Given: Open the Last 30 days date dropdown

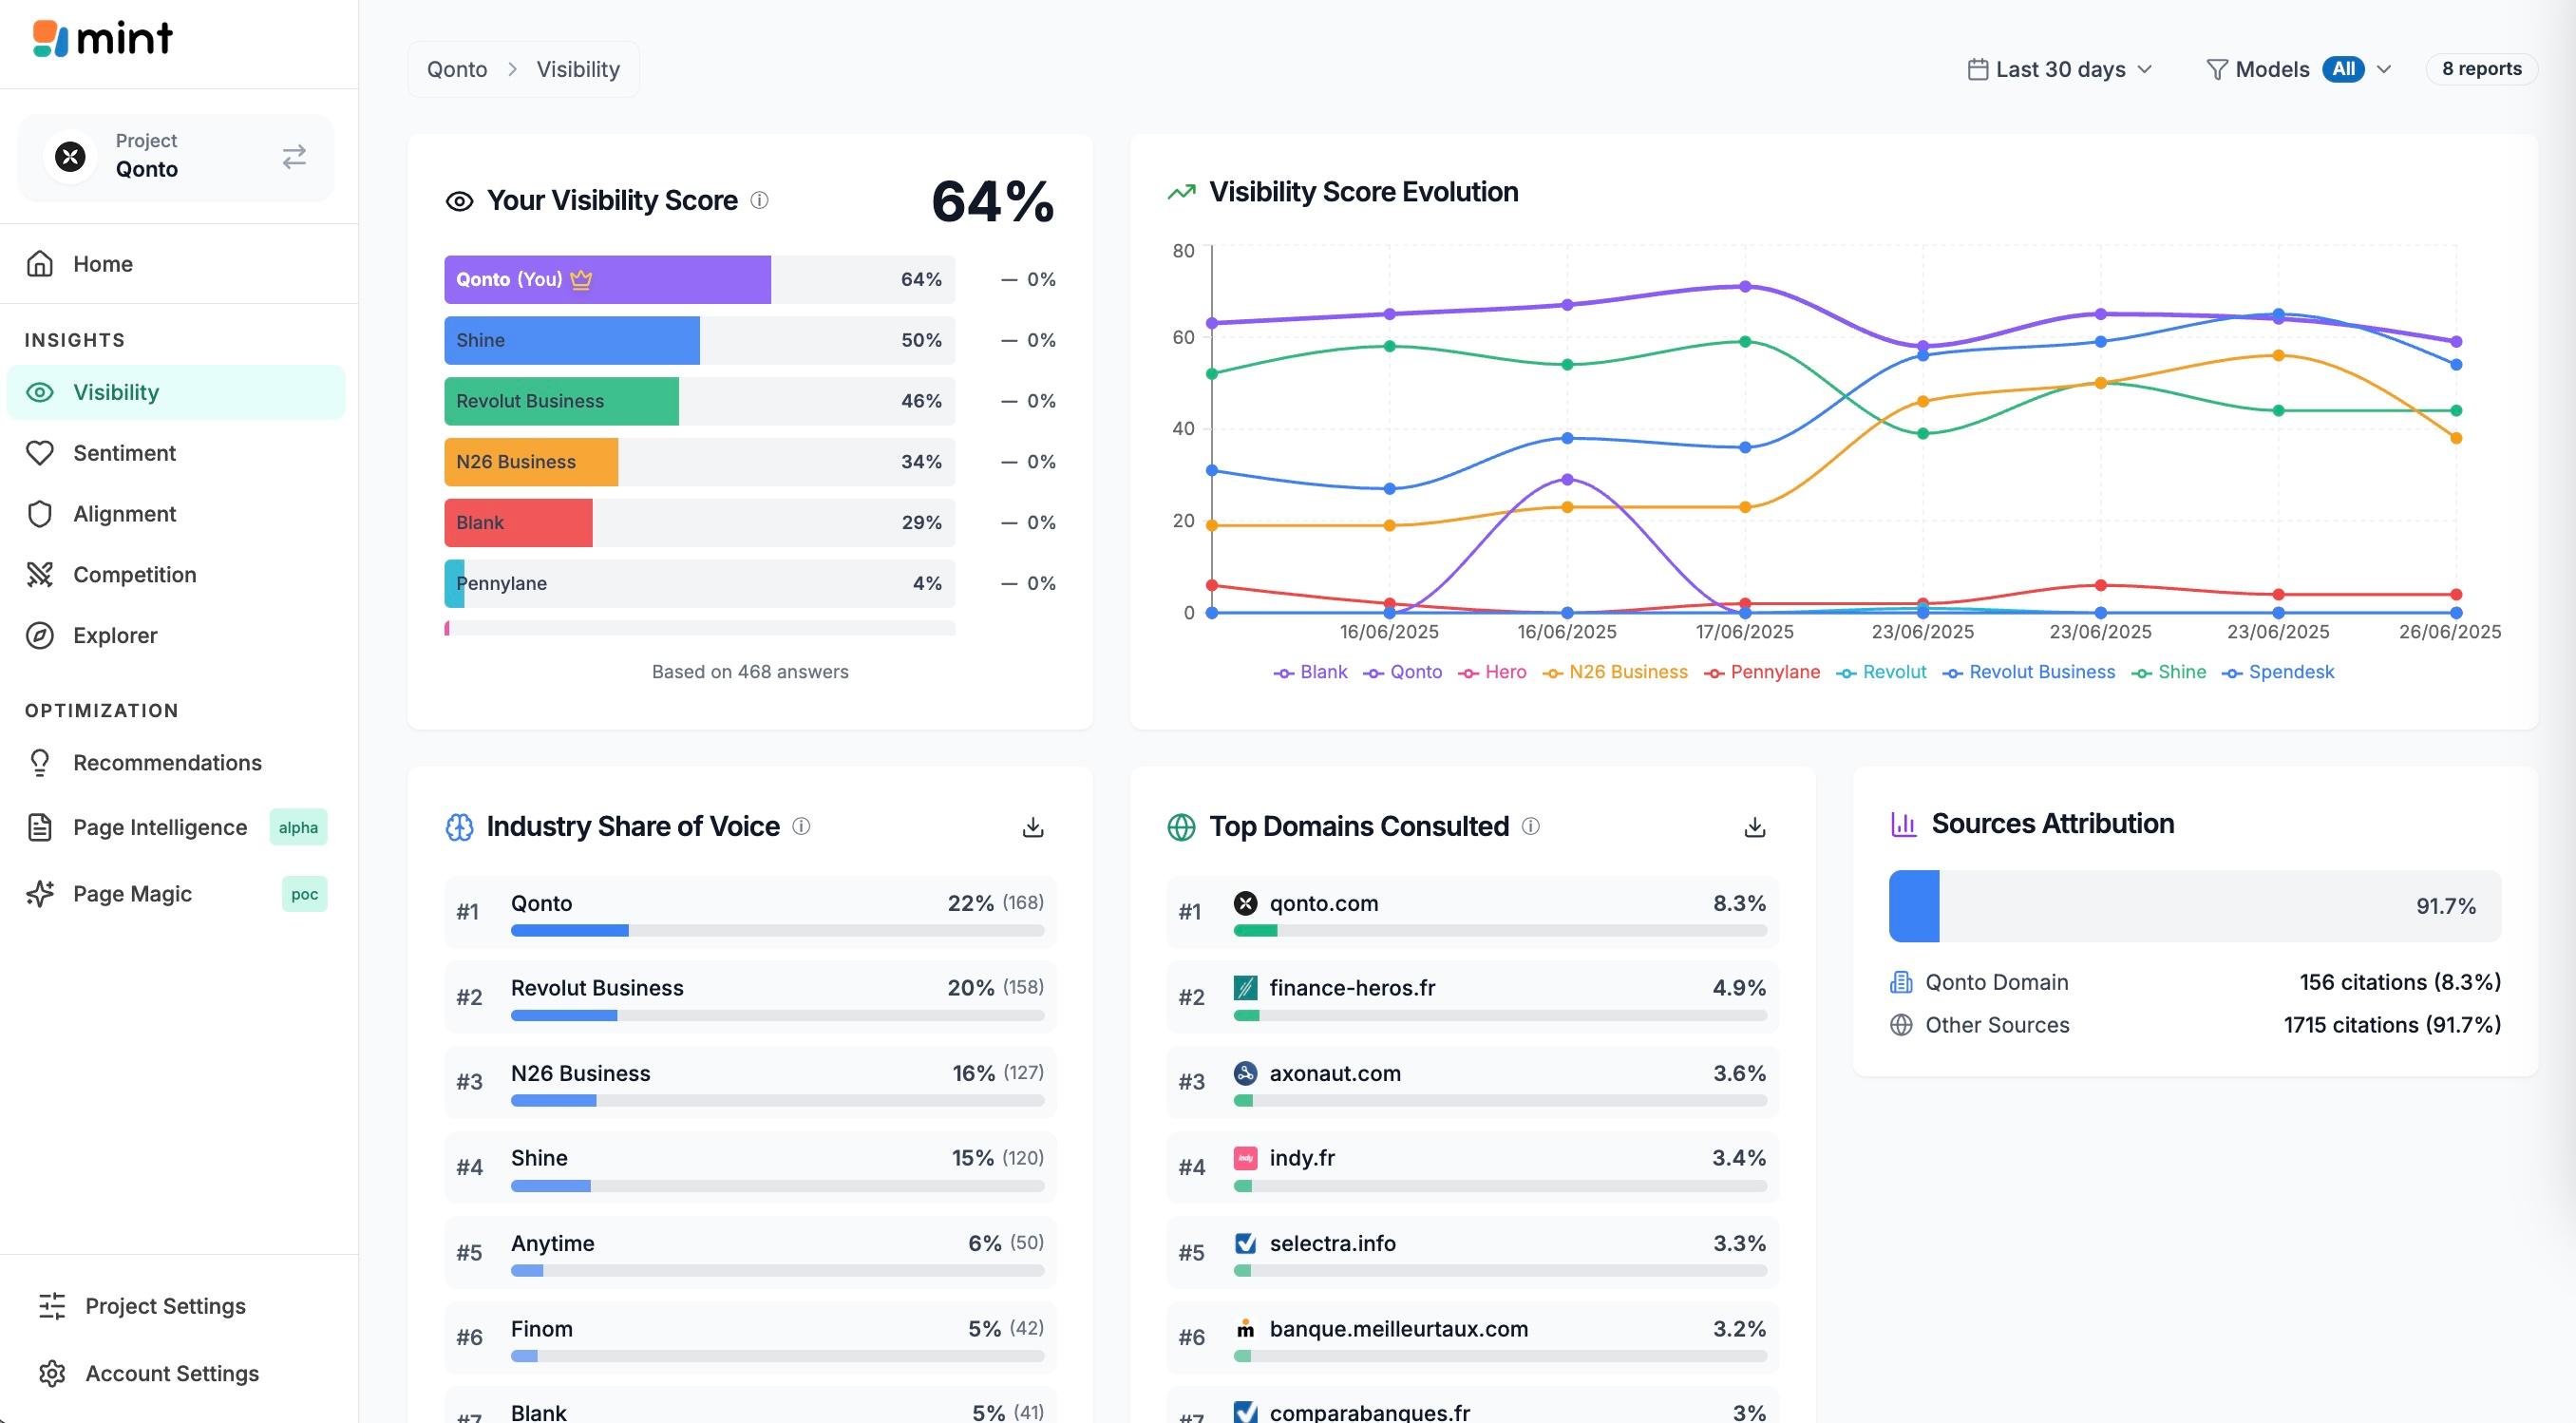Looking at the screenshot, I should [2059, 69].
